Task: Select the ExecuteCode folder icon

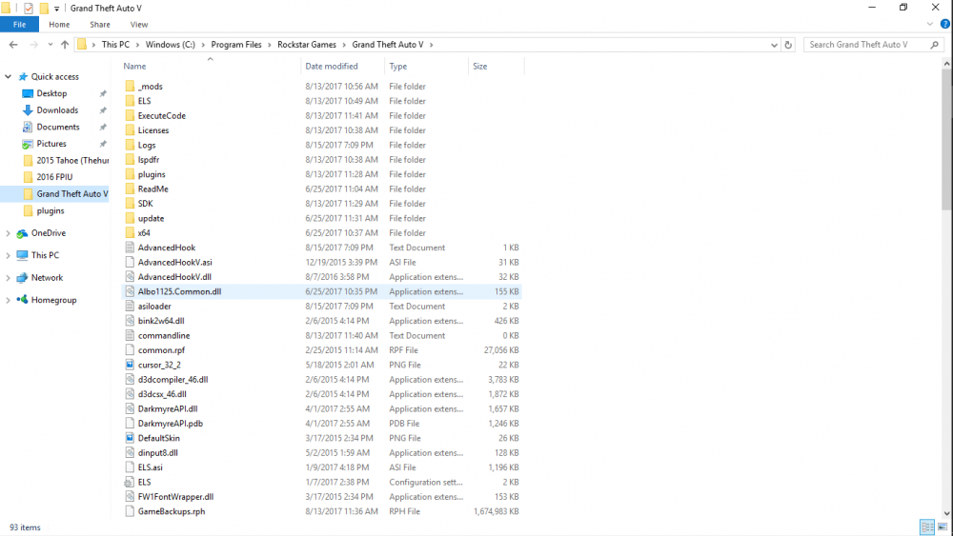Action: point(130,115)
